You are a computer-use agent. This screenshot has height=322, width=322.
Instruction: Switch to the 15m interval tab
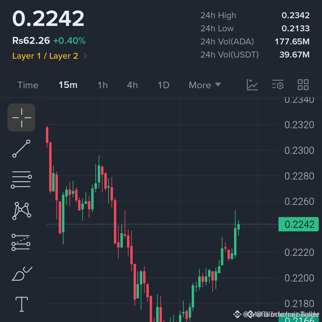(x=68, y=85)
